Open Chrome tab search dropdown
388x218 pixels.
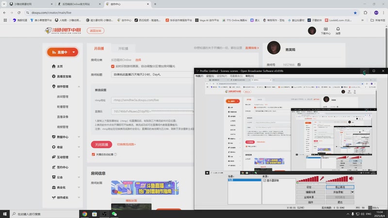(4, 4)
